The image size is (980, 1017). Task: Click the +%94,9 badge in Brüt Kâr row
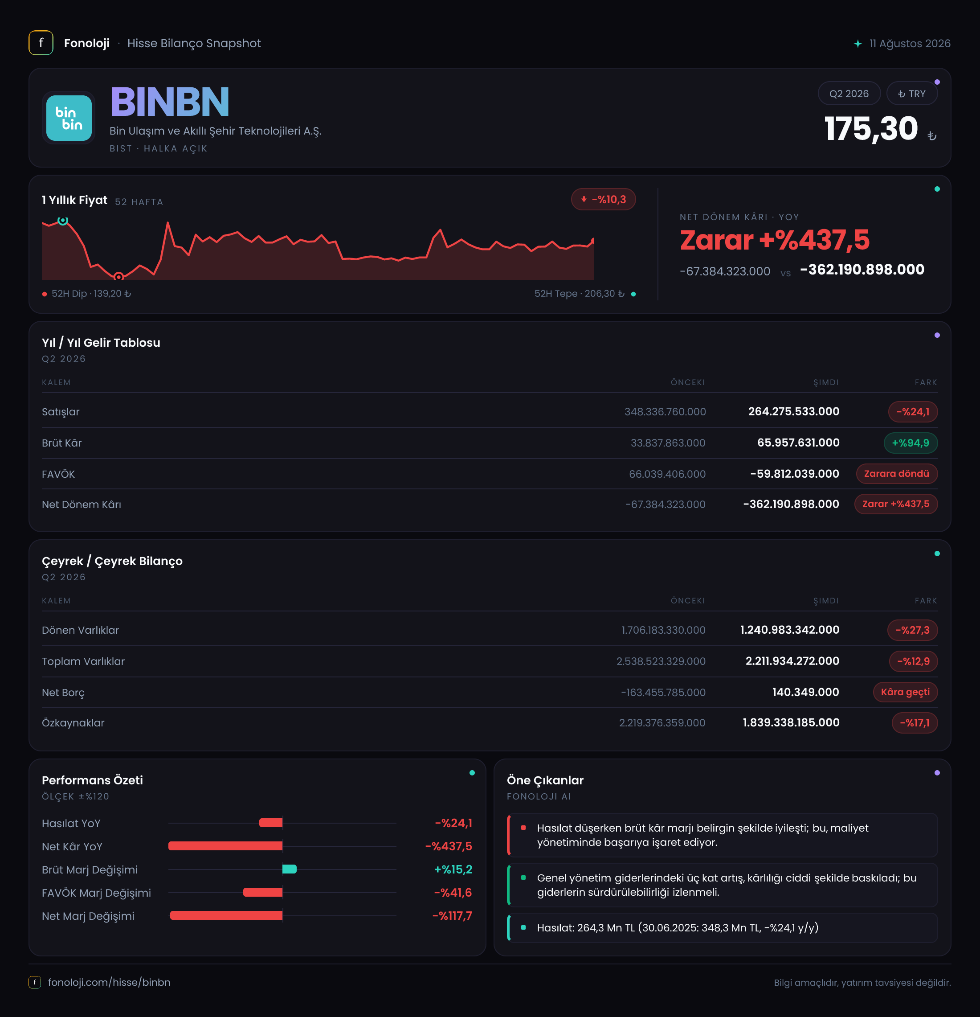pyautogui.click(x=911, y=443)
